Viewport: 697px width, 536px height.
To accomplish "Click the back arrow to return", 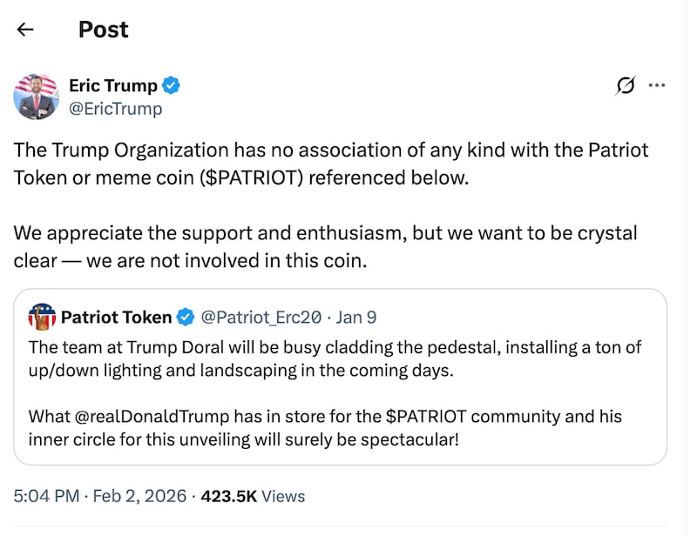I will point(25,30).
